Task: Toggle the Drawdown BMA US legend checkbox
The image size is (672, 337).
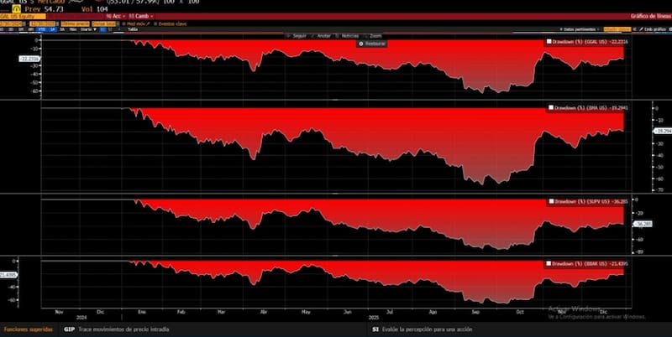Action: (549, 107)
